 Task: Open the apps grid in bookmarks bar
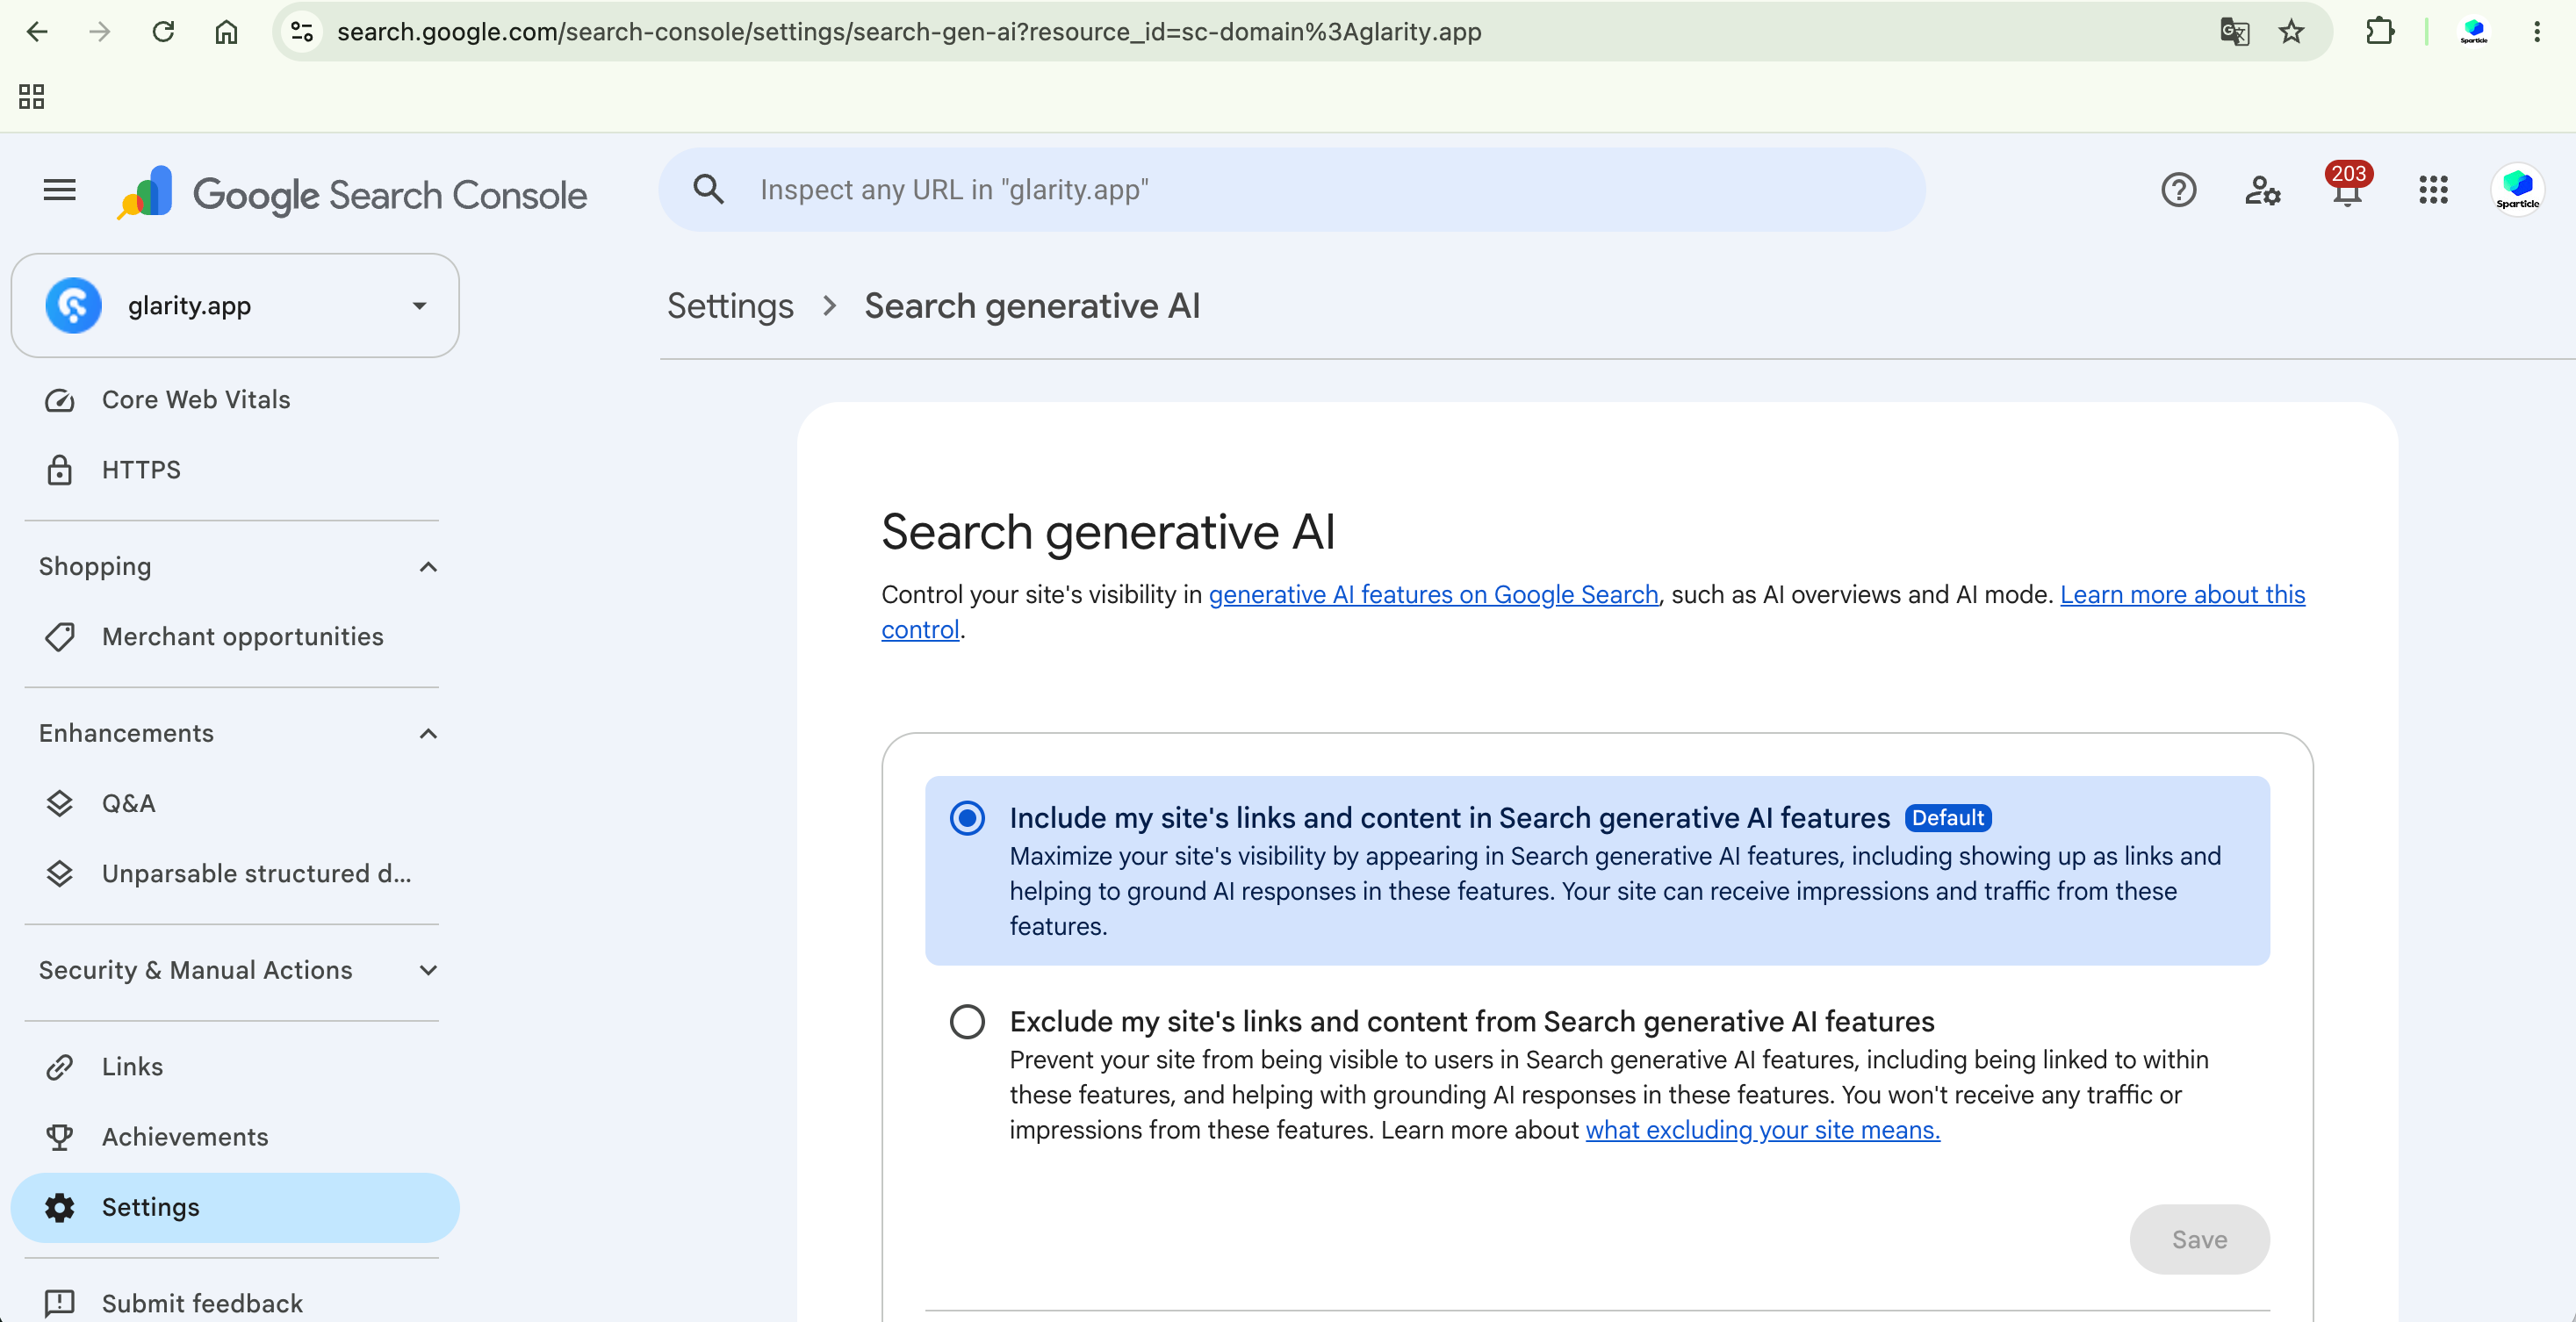click(x=32, y=96)
